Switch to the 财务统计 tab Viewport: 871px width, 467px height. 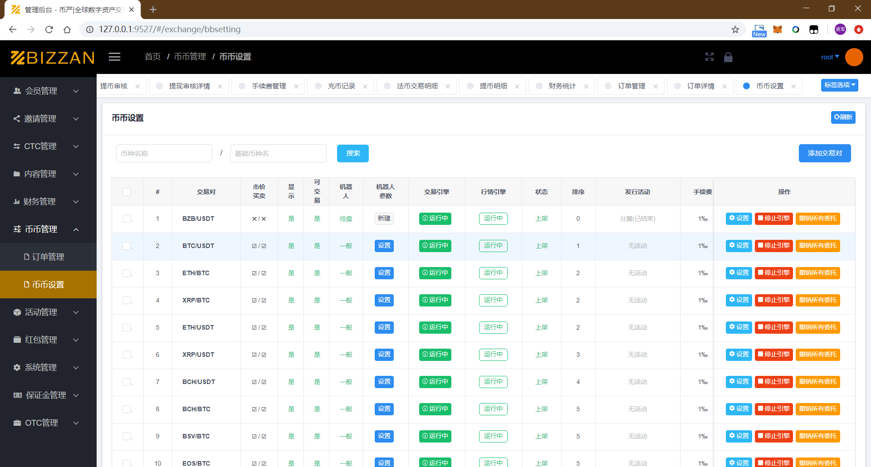tap(562, 86)
